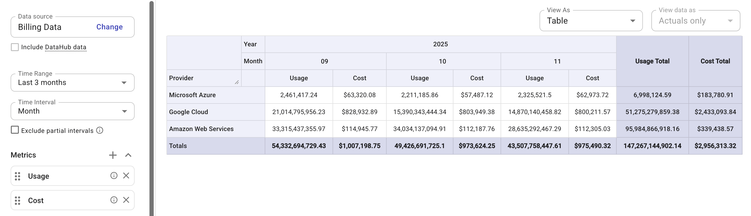Click the DataHub data underlined text
751x216 pixels.
(66, 47)
